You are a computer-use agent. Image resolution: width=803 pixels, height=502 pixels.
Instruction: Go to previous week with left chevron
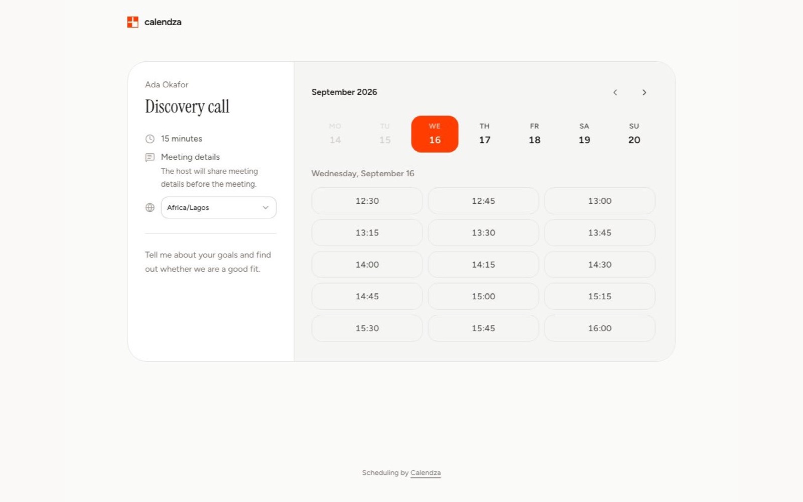(x=615, y=92)
